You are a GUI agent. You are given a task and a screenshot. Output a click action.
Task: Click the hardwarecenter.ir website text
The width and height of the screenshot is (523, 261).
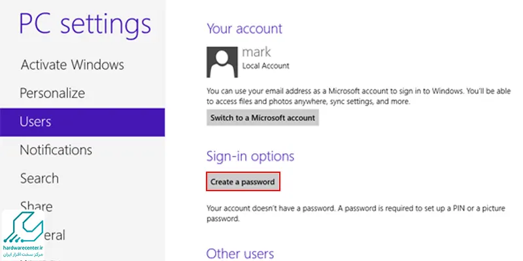23,248
